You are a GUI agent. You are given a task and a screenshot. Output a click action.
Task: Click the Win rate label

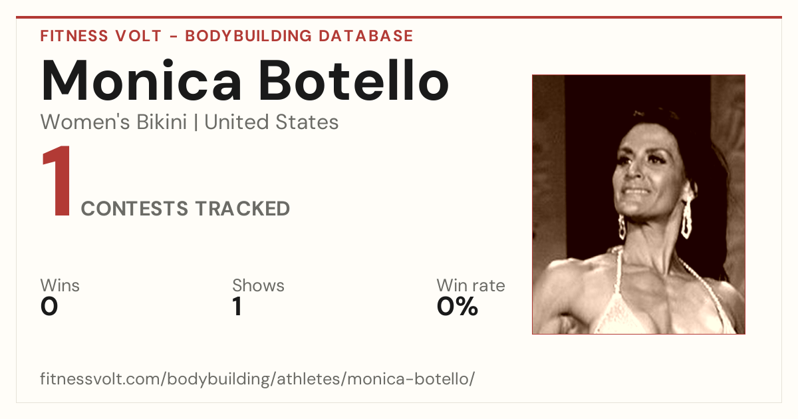471,286
